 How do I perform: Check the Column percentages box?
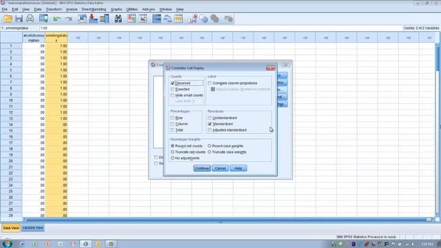(x=172, y=124)
